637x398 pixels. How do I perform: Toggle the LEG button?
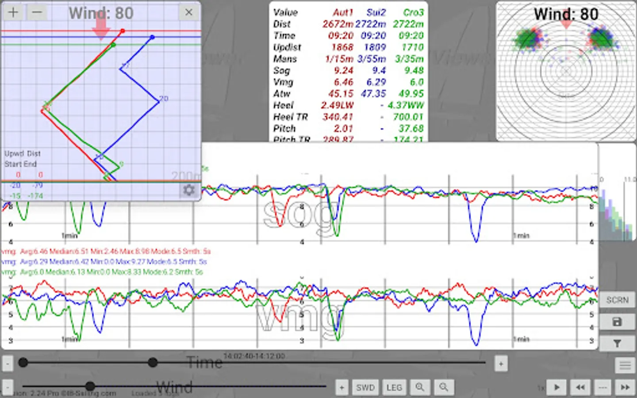tap(394, 387)
